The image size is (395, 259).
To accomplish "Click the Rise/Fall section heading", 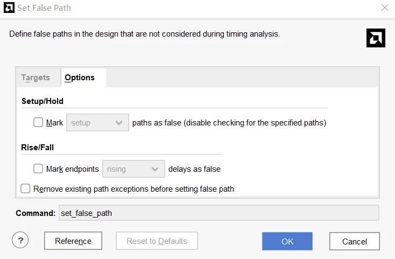I will pyautogui.click(x=38, y=147).
